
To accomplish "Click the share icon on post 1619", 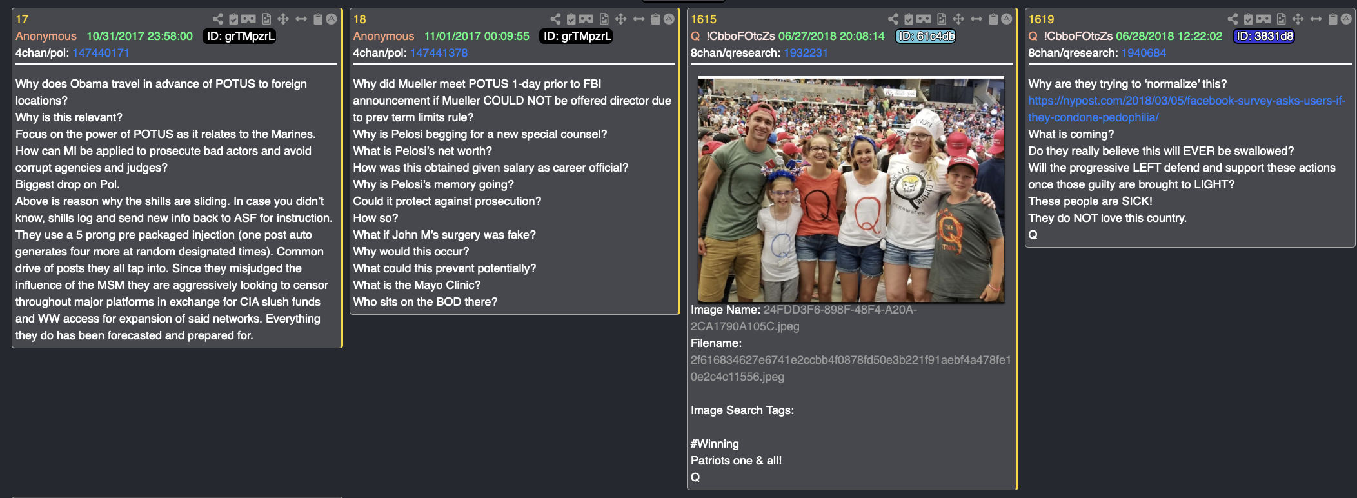I will tap(1233, 19).
